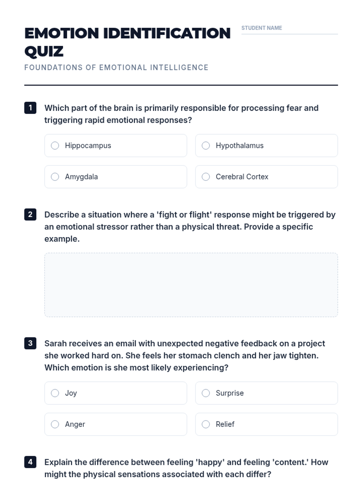Click the Emotion Identification Quiz title
The width and height of the screenshot is (362, 483).
point(127,42)
